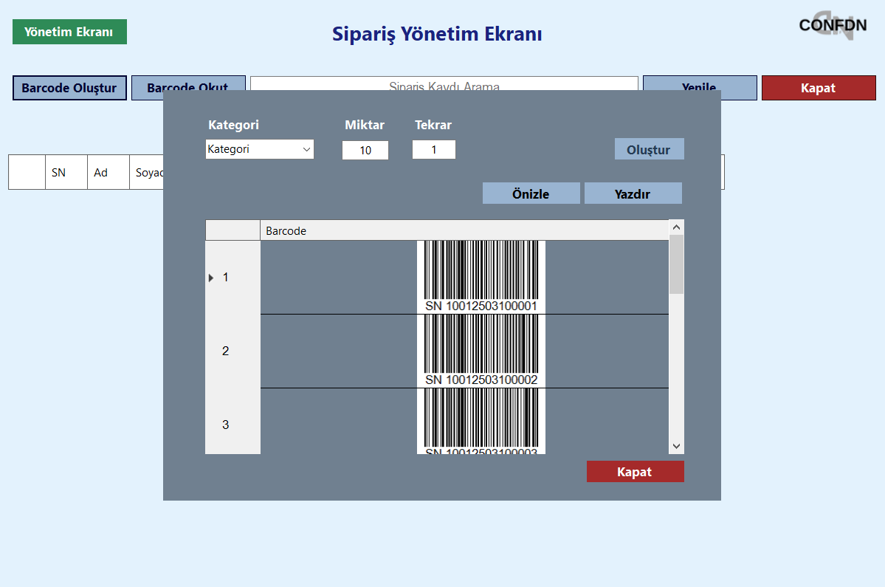Image resolution: width=885 pixels, height=587 pixels.
Task: Click the current-row arrow indicator beside row 1
Action: [211, 278]
